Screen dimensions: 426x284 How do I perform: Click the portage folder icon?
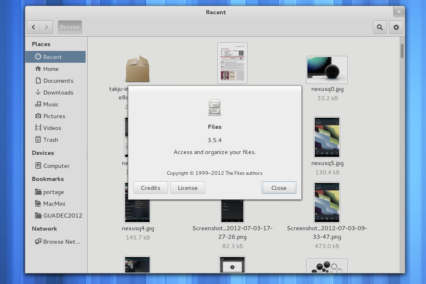38,192
